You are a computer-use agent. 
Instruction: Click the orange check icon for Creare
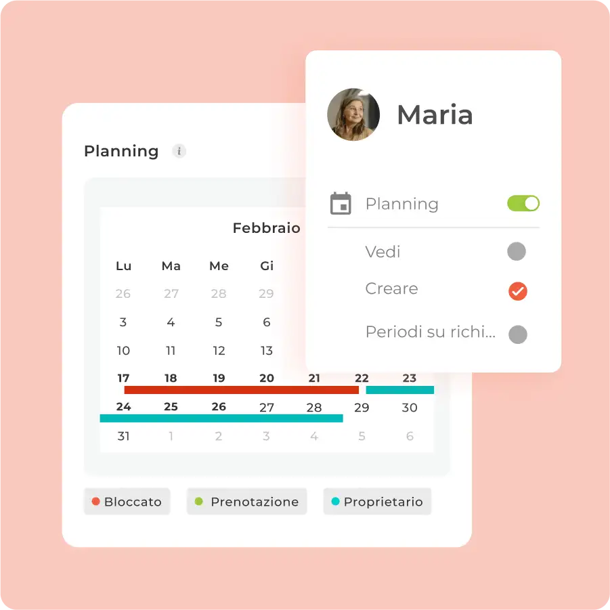click(x=518, y=291)
